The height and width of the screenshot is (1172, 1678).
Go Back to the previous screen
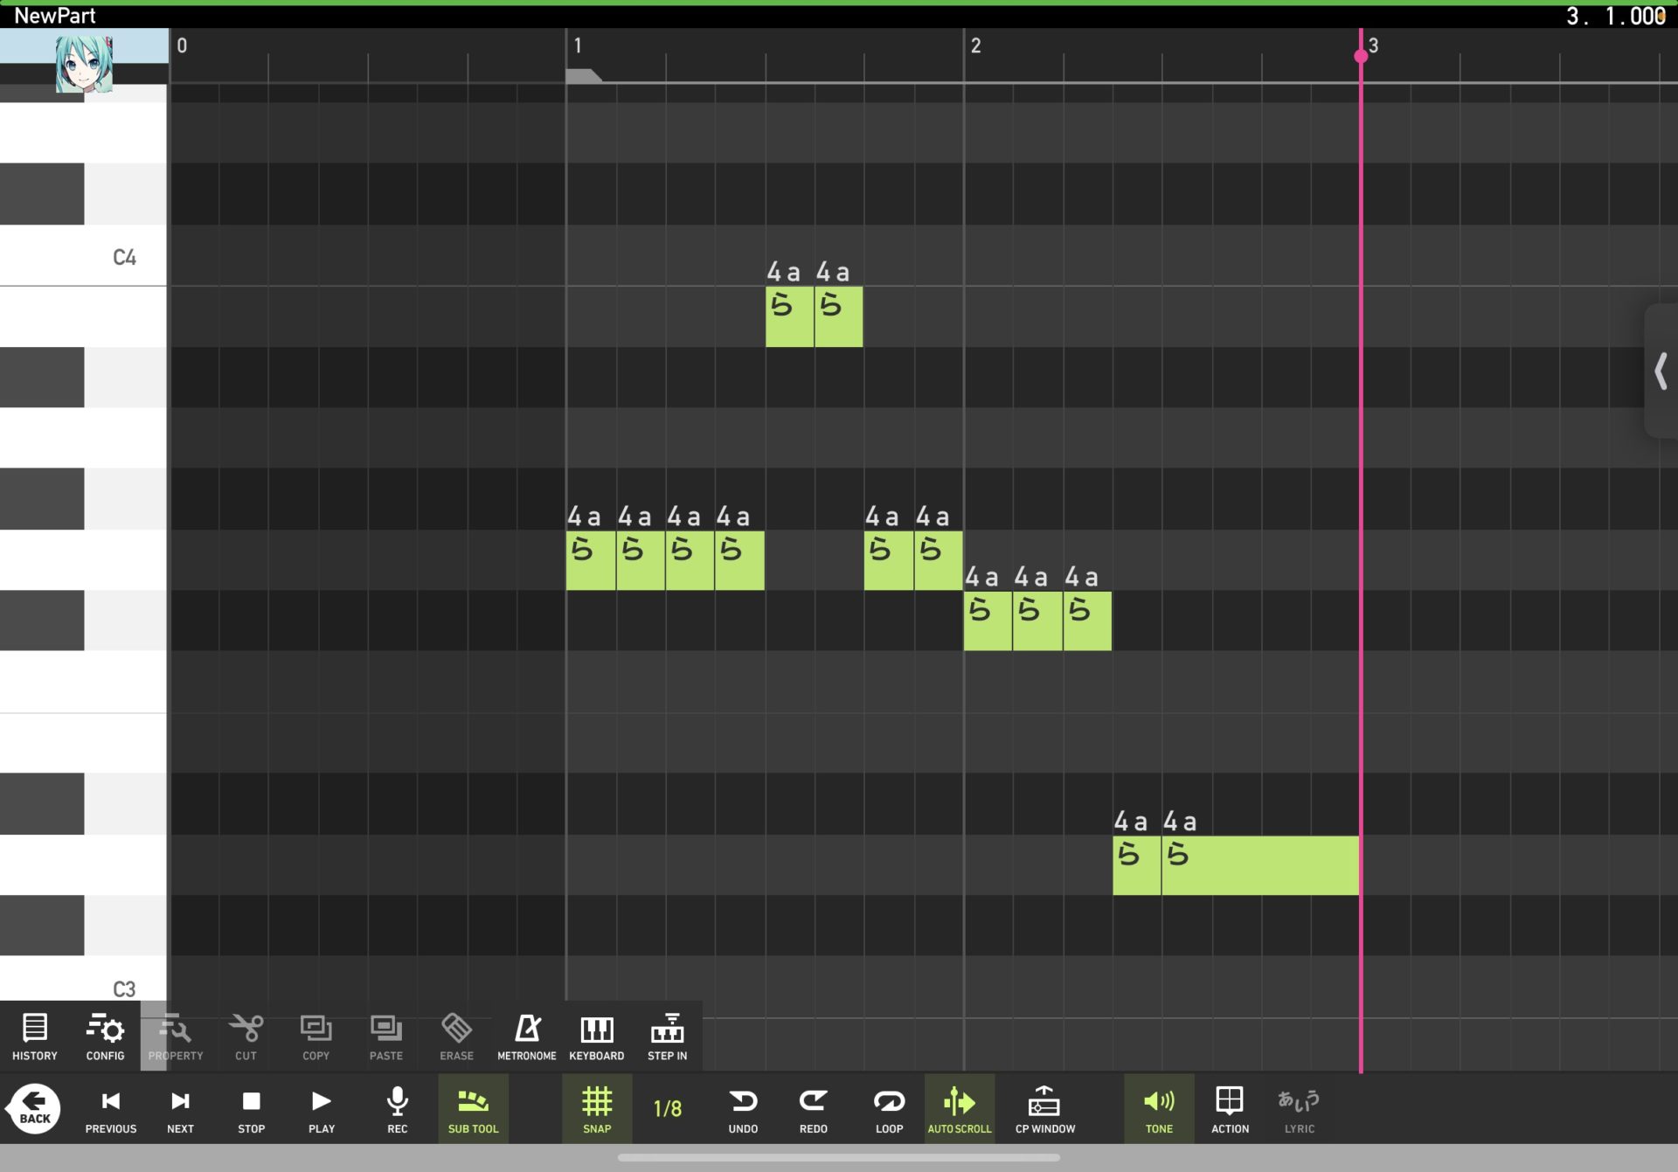(x=33, y=1108)
